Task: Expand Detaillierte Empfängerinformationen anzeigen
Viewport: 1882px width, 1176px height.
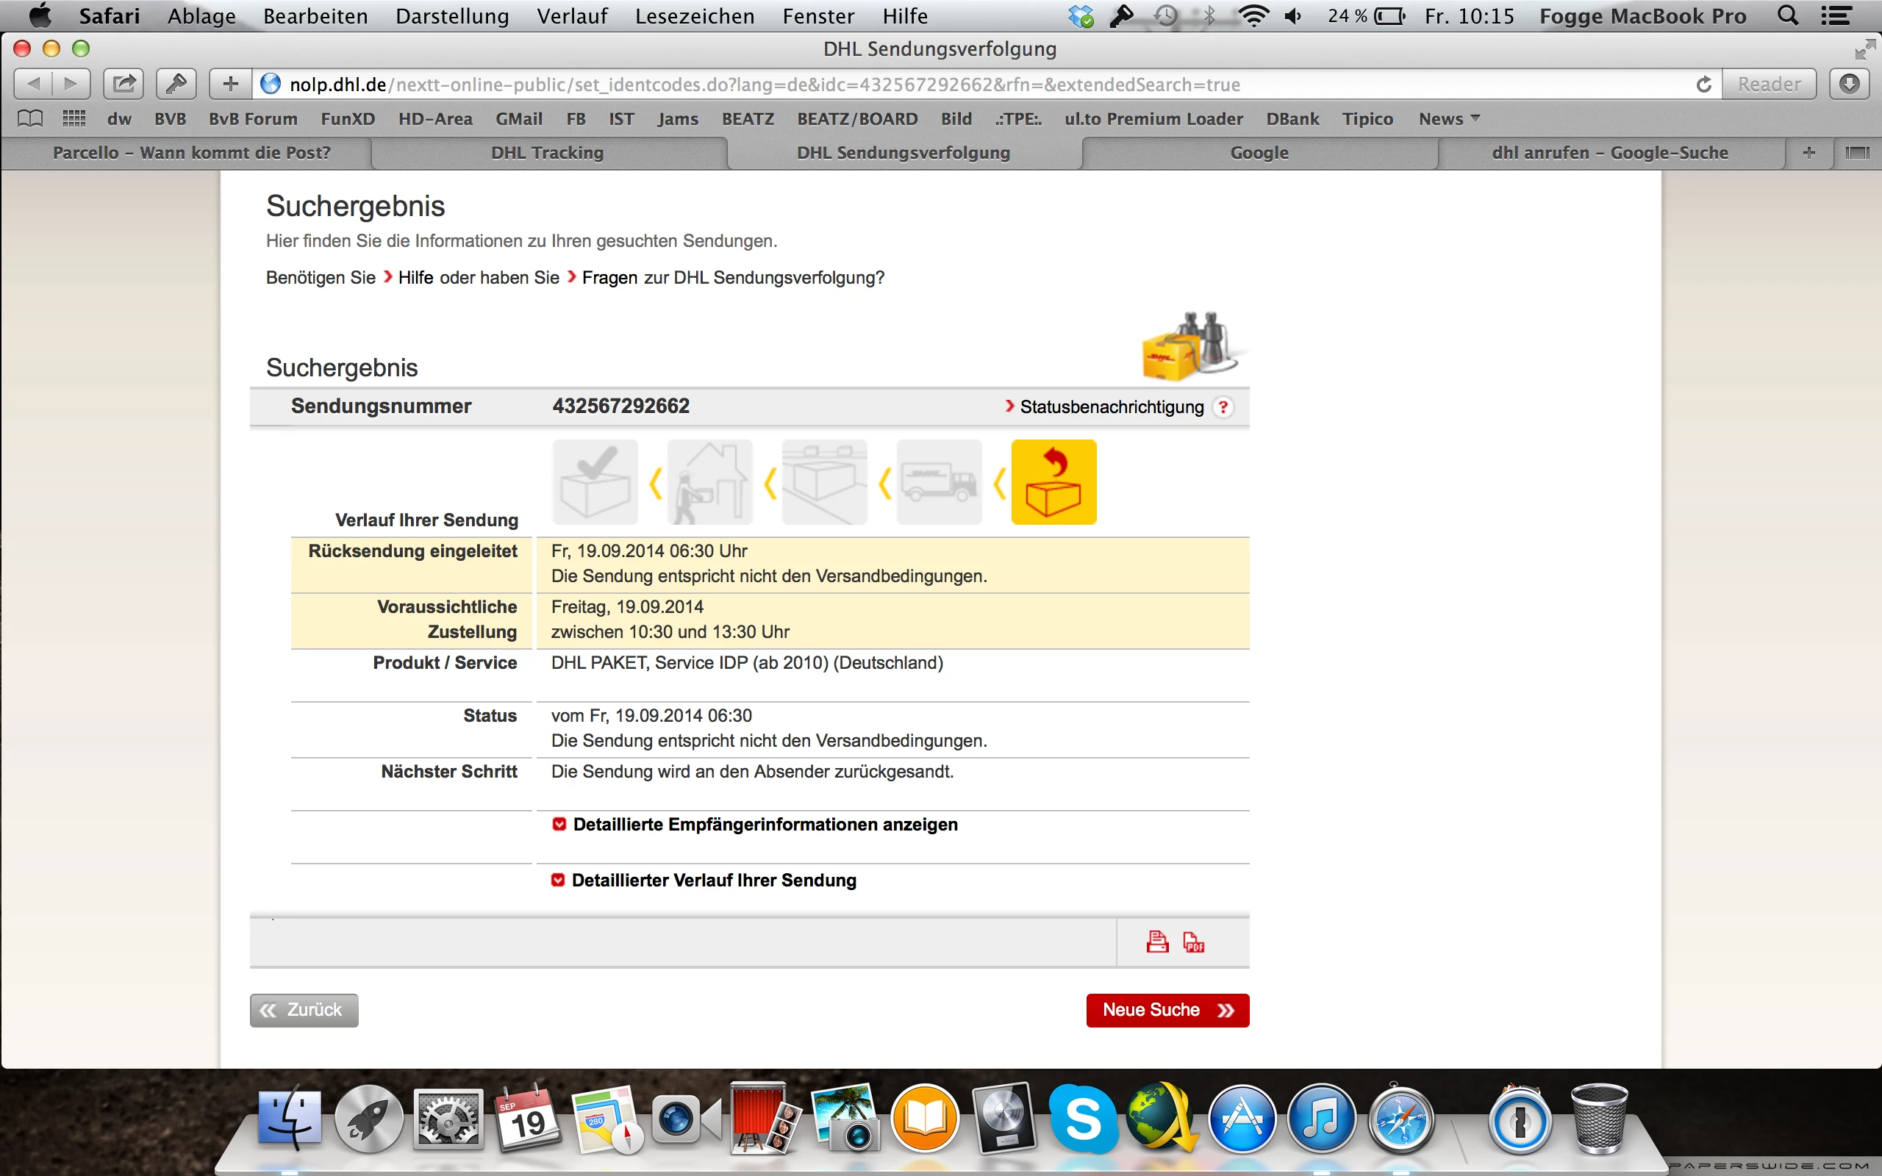Action: point(765,825)
